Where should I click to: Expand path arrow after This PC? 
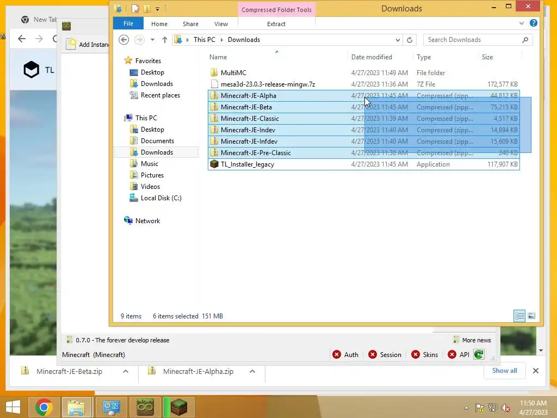tap(222, 40)
